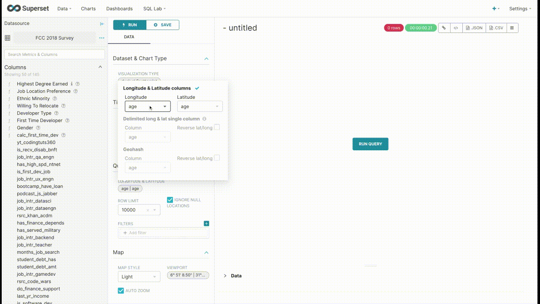Go to Dashboards
The width and height of the screenshot is (540, 304).
119,8
